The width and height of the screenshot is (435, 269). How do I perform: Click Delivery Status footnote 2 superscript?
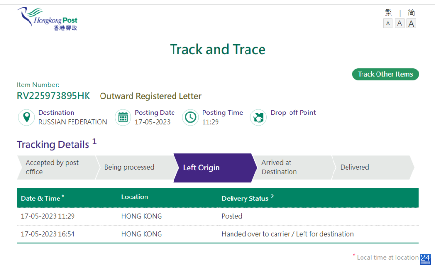pyautogui.click(x=272, y=197)
